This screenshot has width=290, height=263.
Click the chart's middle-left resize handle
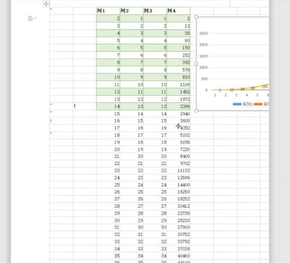pos(196,64)
